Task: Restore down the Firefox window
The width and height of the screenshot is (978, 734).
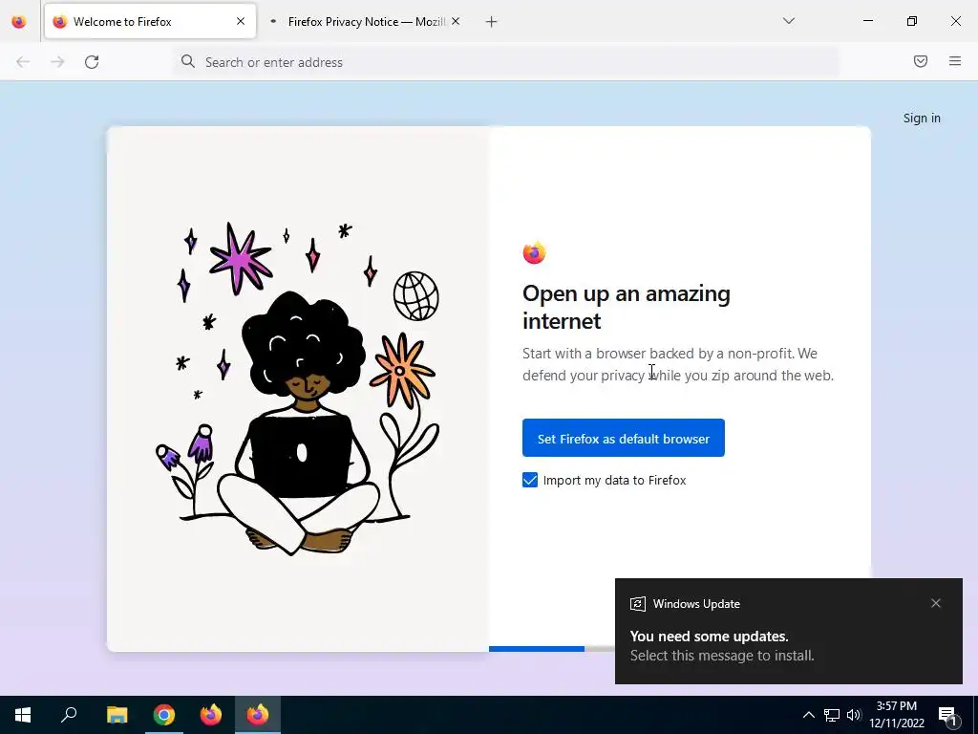Action: (x=912, y=21)
